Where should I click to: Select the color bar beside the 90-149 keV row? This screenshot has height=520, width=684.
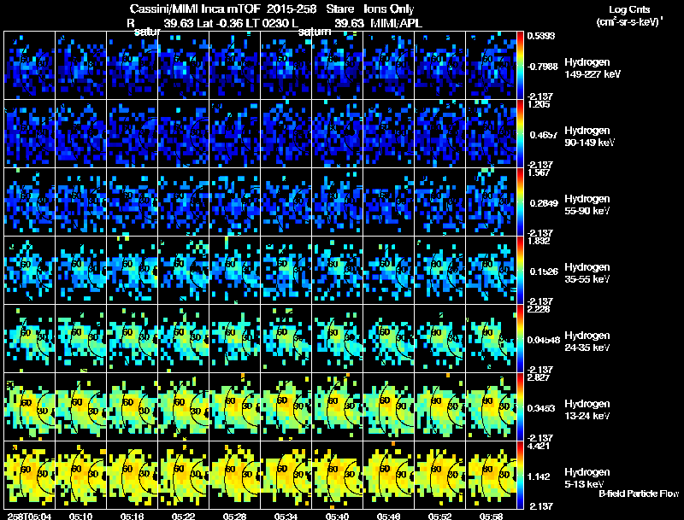coord(520,133)
